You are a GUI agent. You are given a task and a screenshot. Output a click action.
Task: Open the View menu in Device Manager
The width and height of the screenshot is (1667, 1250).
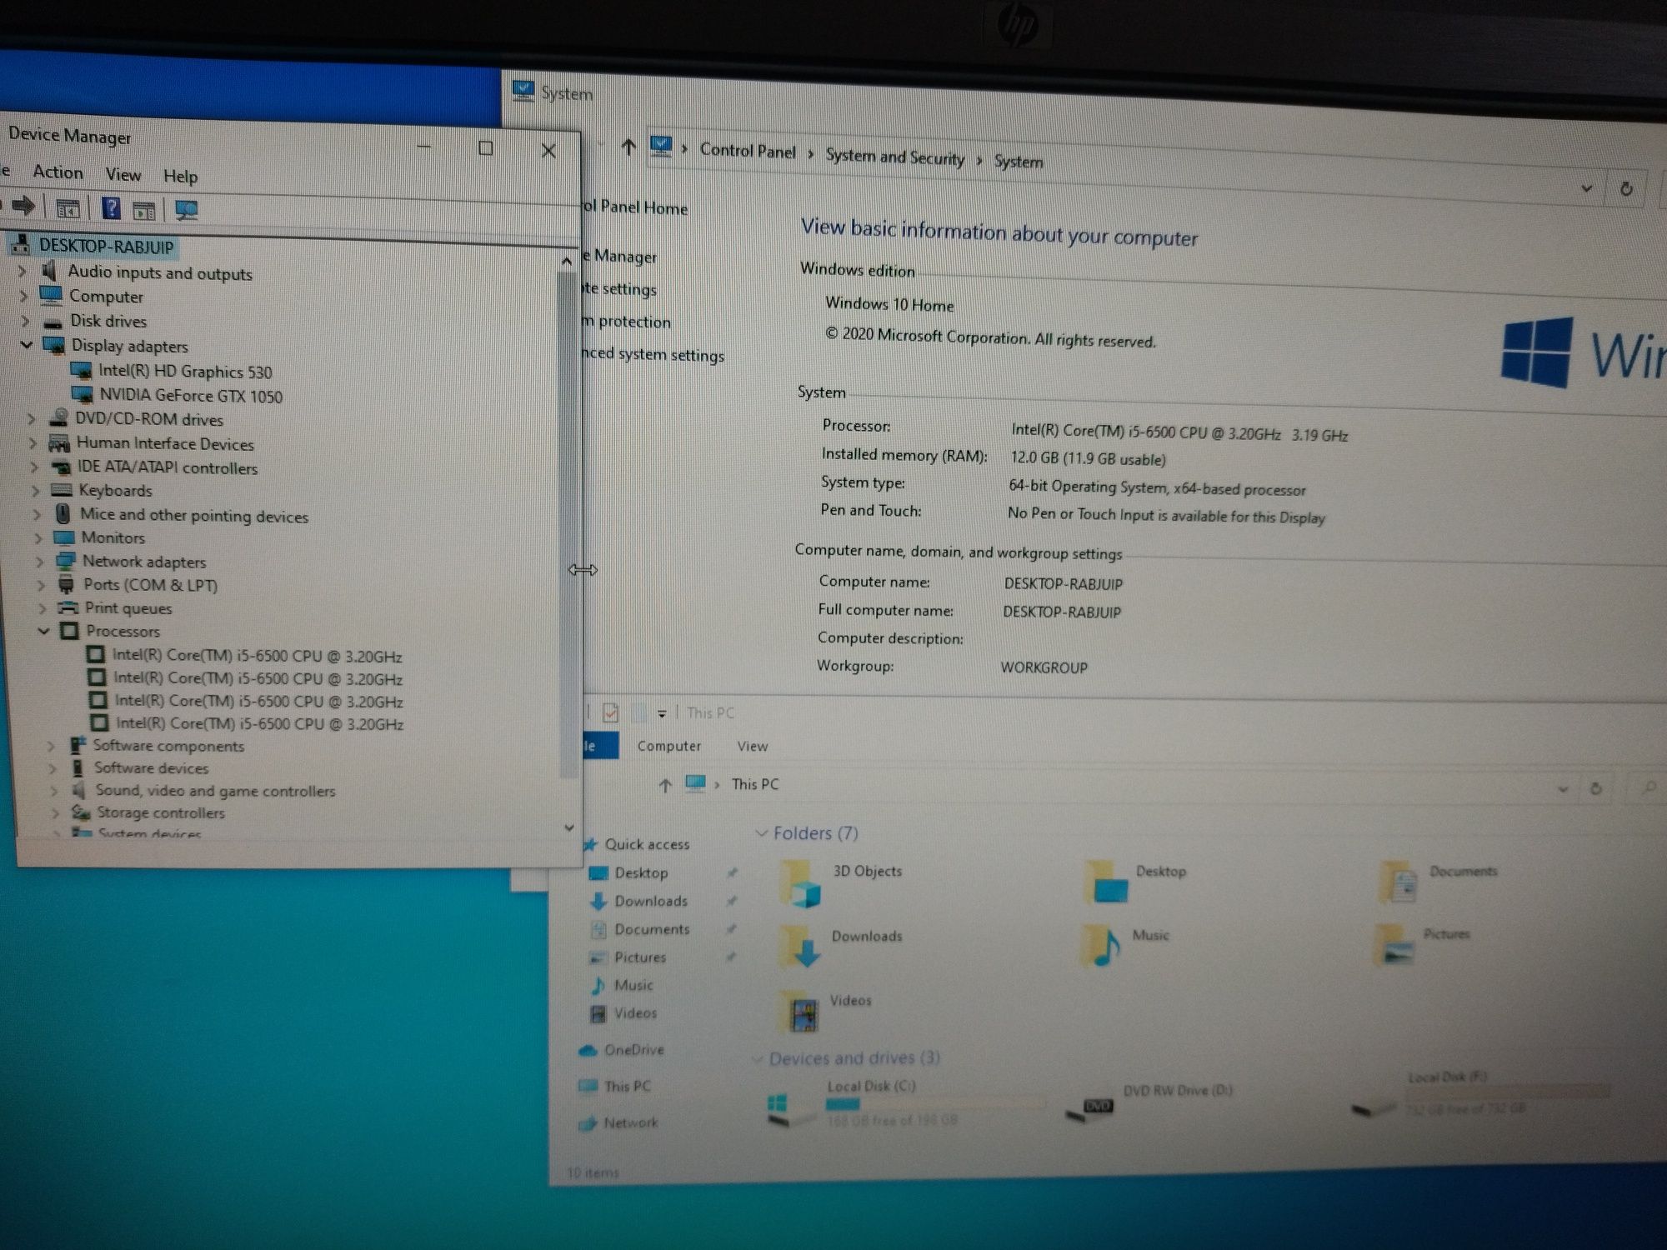click(123, 175)
